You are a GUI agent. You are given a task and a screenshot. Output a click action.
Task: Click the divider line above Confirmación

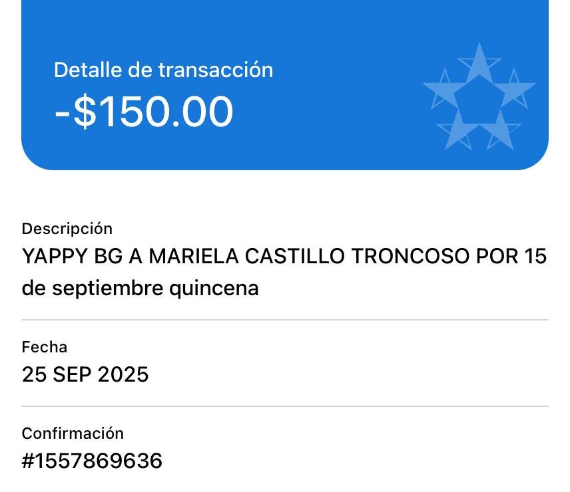(285, 406)
